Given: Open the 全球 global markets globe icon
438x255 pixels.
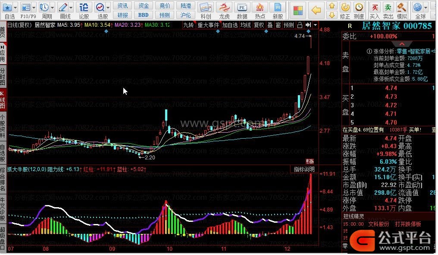Looking at the screenshot, I should point(418,7).
